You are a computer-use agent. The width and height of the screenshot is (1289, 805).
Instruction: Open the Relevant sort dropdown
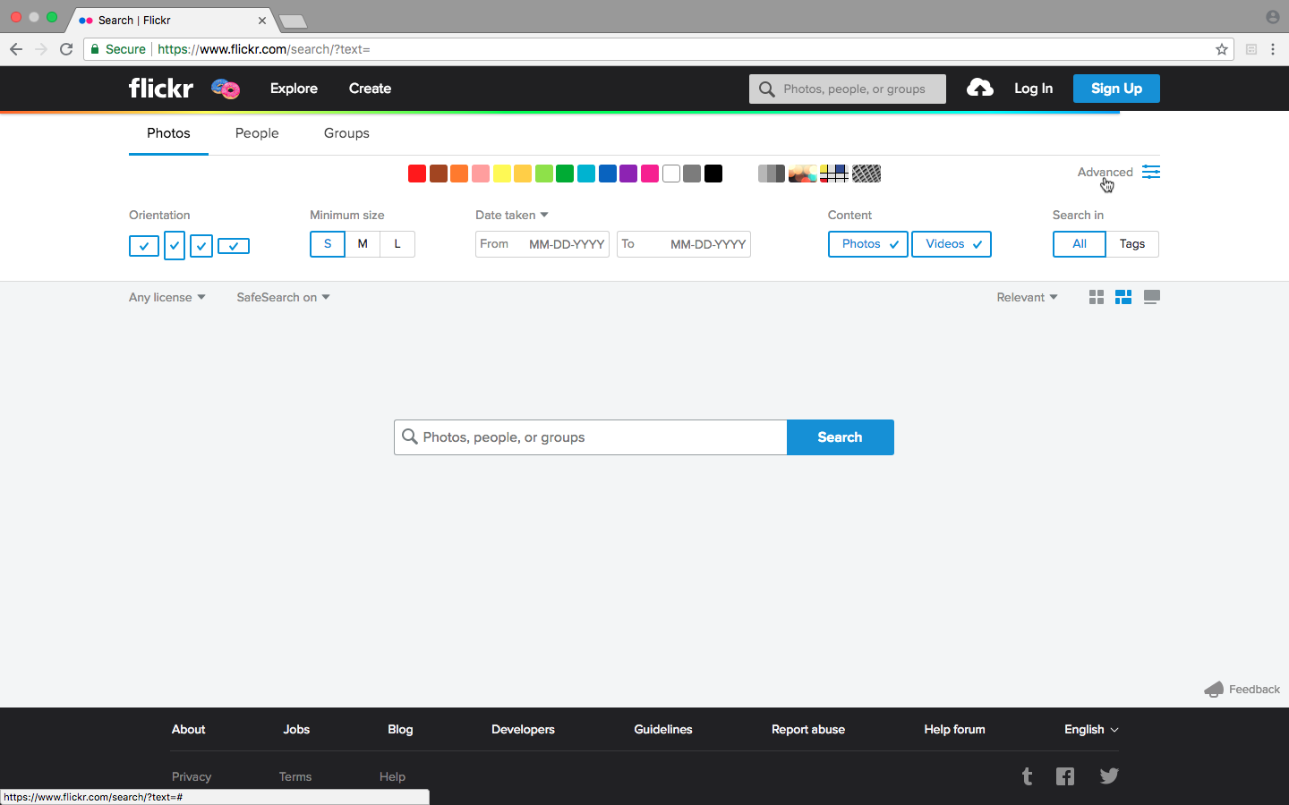pos(1027,298)
